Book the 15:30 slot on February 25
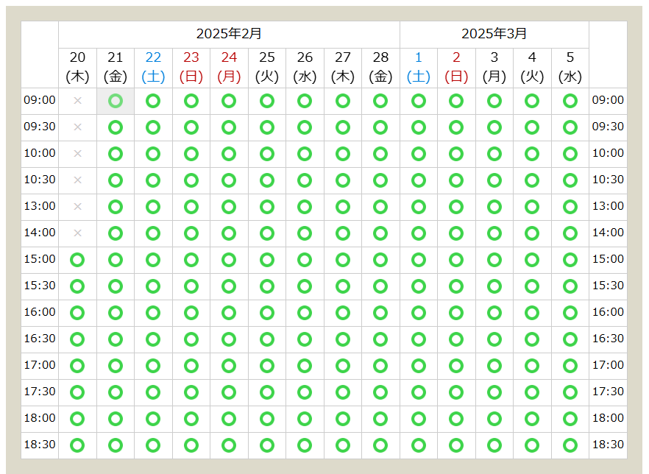 point(267,286)
